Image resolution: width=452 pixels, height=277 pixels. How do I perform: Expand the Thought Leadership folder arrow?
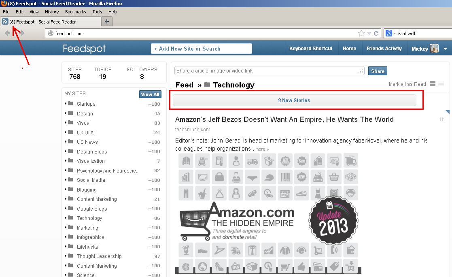click(x=66, y=256)
